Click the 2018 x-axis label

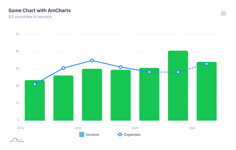(78, 128)
